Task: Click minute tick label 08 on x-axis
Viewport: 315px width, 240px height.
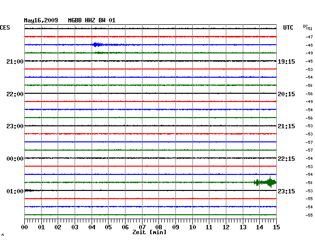Action: tap(158, 227)
